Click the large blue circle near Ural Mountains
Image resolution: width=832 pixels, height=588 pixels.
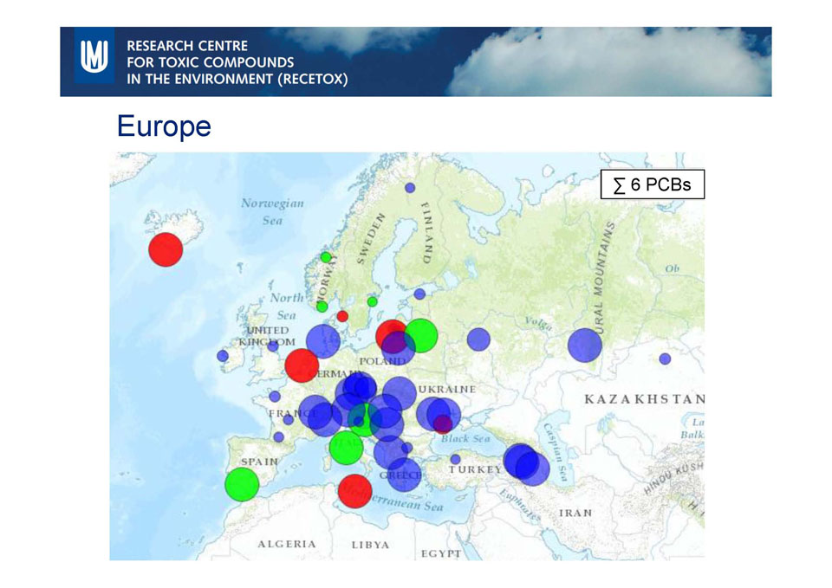coord(585,346)
